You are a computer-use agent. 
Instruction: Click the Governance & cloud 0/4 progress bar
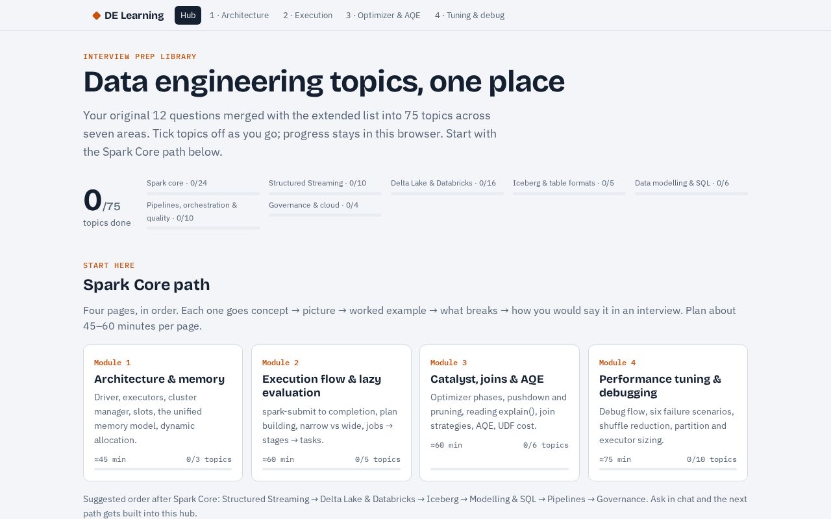325,215
